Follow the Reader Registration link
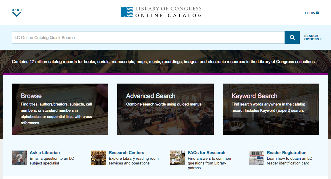Viewport: 331px width, 179px height. click(286, 153)
